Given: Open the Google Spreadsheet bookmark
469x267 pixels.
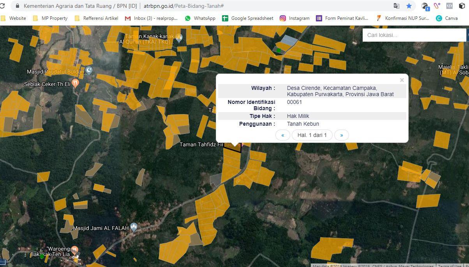Looking at the screenshot, I should coord(248,18).
